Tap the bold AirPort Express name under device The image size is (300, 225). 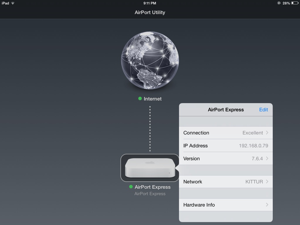tap(153, 187)
